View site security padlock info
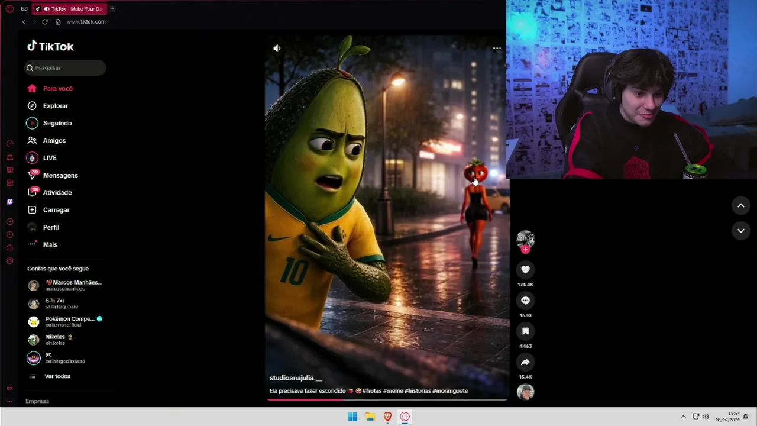Image resolution: width=757 pixels, height=426 pixels. coord(58,22)
